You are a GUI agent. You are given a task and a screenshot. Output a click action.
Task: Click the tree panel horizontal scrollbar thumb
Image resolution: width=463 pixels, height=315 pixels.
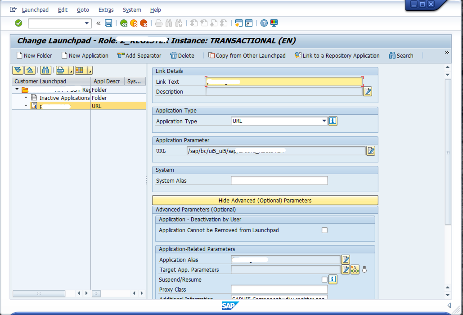click(39, 293)
